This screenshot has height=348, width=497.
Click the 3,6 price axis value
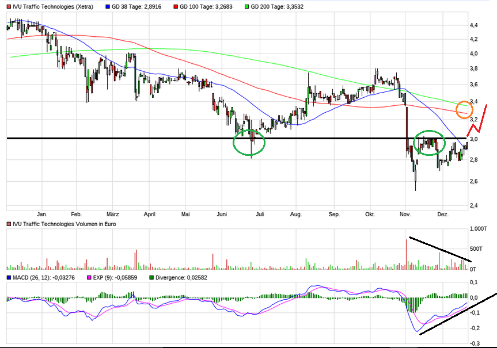pos(474,85)
